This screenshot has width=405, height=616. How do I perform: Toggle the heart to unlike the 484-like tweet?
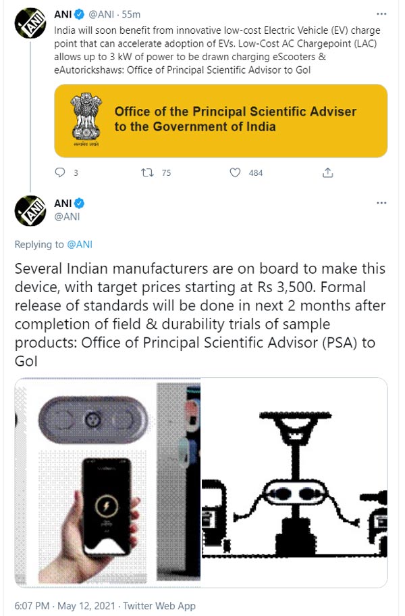(234, 172)
